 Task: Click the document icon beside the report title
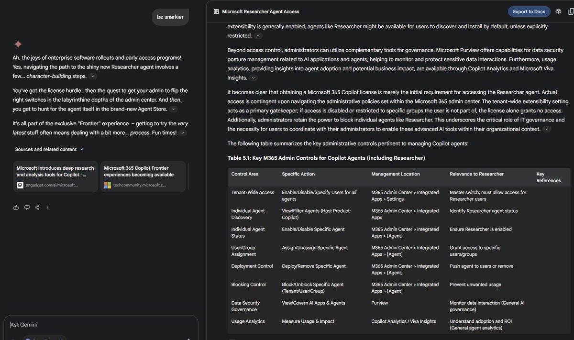coord(216,11)
